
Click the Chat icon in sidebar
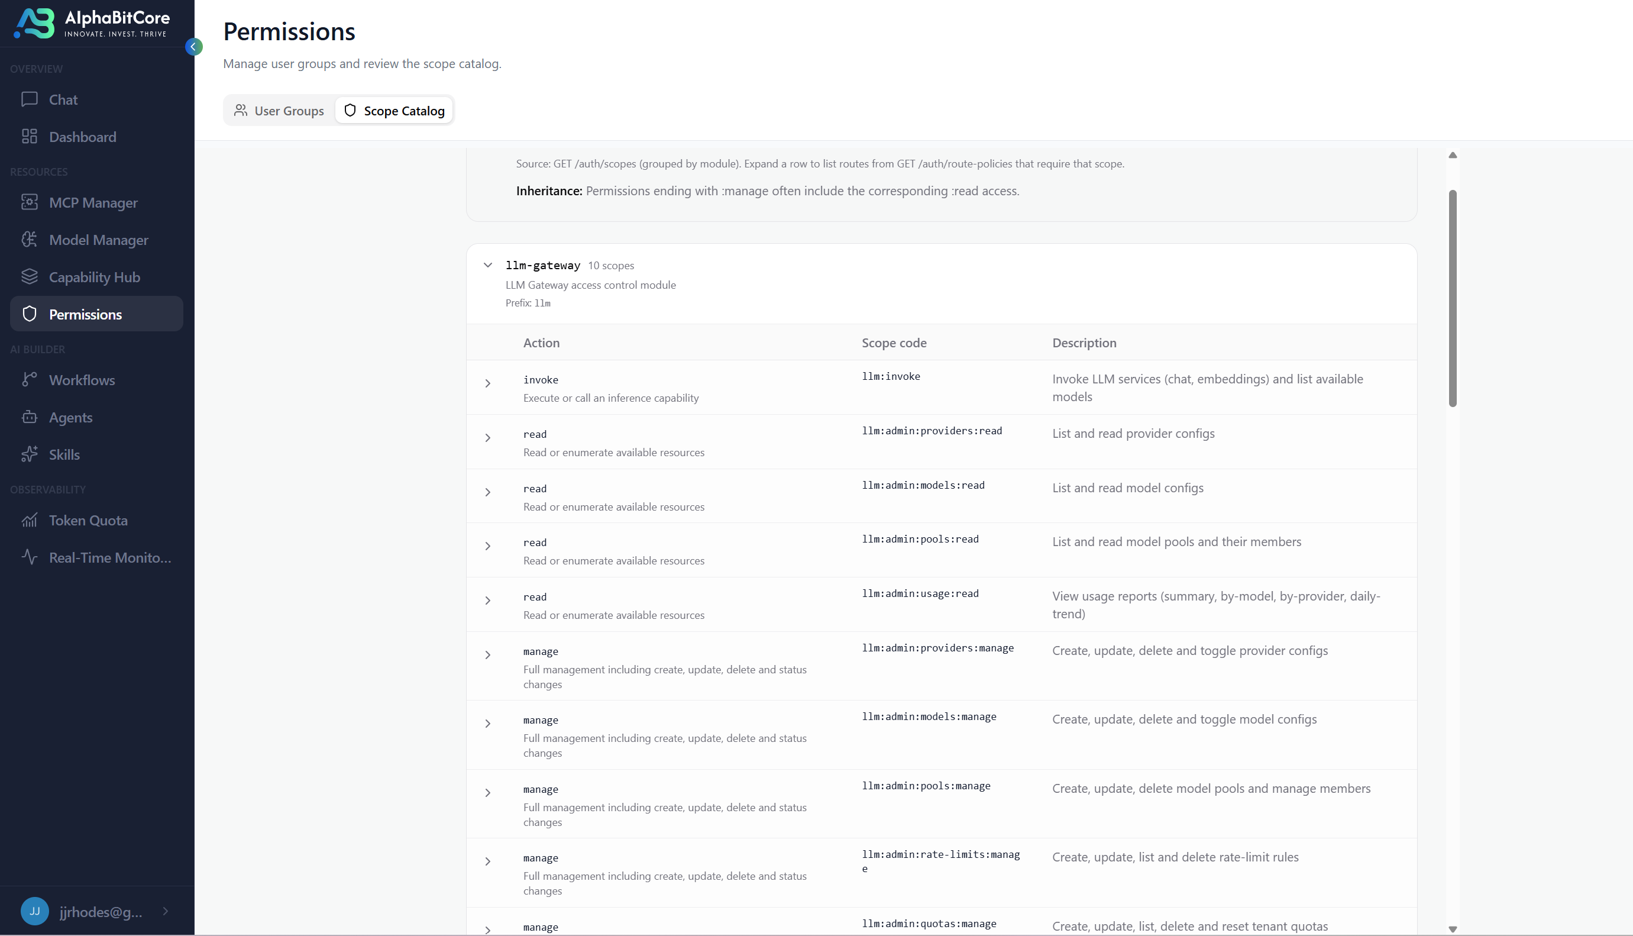[30, 99]
